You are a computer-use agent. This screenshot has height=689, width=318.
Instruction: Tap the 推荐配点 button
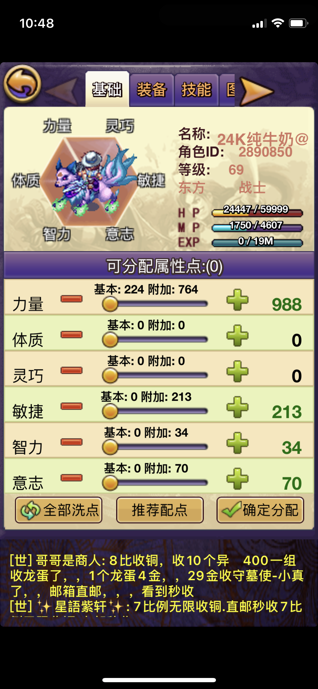click(160, 510)
